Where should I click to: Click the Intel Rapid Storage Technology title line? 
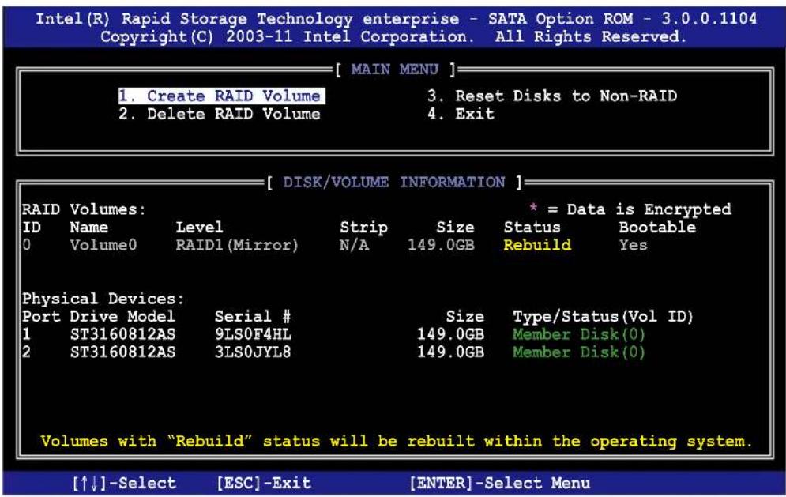[397, 19]
